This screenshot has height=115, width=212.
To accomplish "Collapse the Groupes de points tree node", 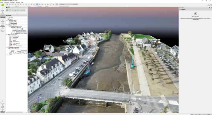I will [7, 34].
